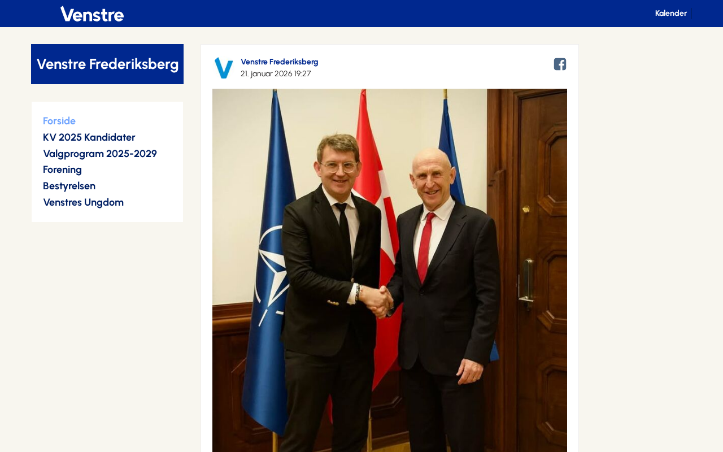
Task: Open the Bestyrelsen page
Action: (x=69, y=186)
